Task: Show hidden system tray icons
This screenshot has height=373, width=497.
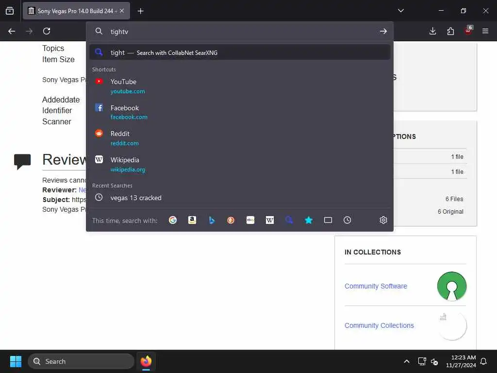Action: [x=407, y=361]
